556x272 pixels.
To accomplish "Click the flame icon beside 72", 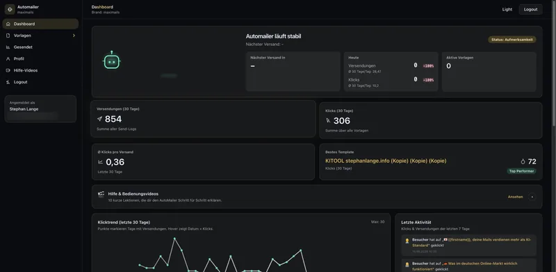I will click(x=523, y=161).
